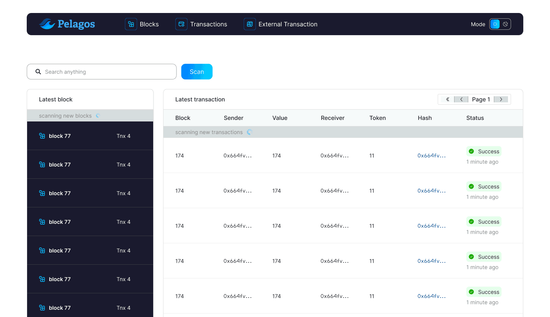Viewport: 550px width, 317px height.
Task: Open hash link in third transaction row
Action: 432,226
